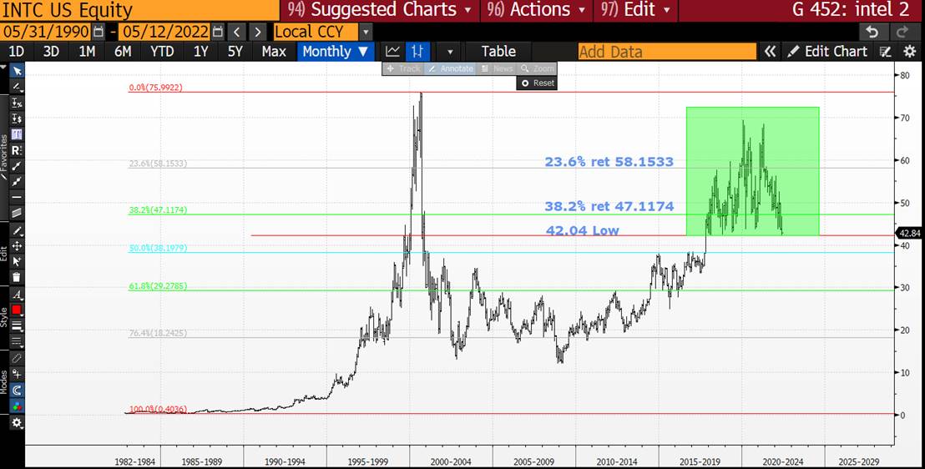Open the Monthly periodicity dropdown
The width and height of the screenshot is (925, 469).
[x=336, y=52]
